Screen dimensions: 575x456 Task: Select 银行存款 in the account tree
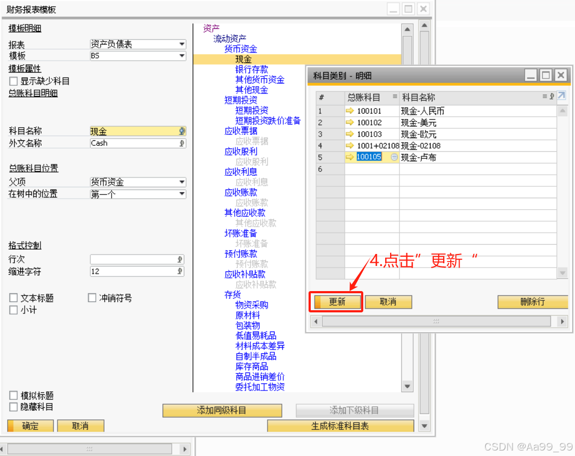[x=252, y=69]
